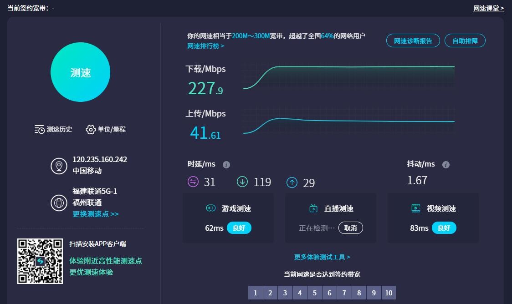
Task: Select rating 5 on the bandwidth scale
Action: pos(314,293)
